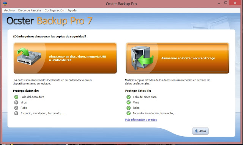This screenshot has width=243, height=145.
Task: Click green check beside right Fallo del disco duro
Action: 128,97
